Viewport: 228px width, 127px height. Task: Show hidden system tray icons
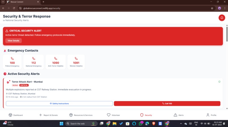(x=181, y=124)
